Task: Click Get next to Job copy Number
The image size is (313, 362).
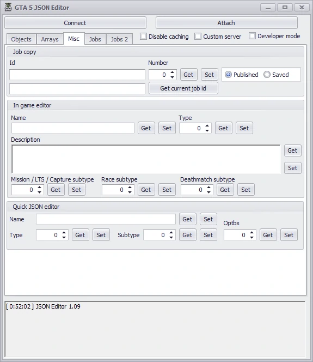Action: click(188, 75)
